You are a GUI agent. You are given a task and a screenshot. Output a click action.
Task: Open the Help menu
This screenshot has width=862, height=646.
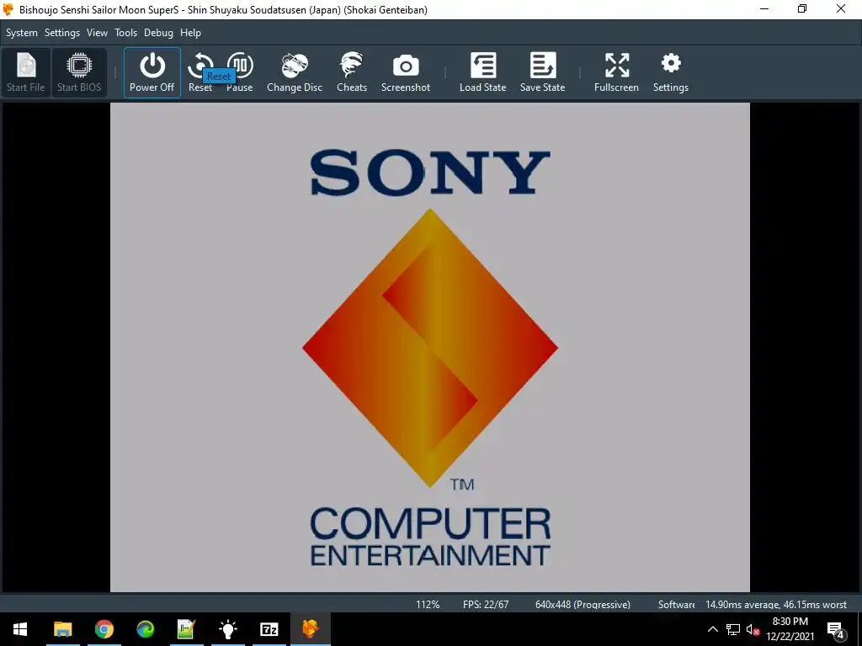(x=191, y=33)
